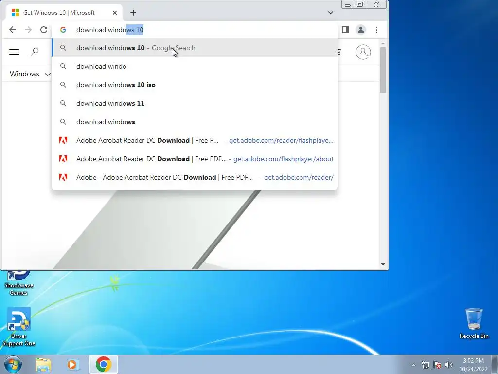Select 'download windows 10 iso' suggestion

tap(195, 85)
